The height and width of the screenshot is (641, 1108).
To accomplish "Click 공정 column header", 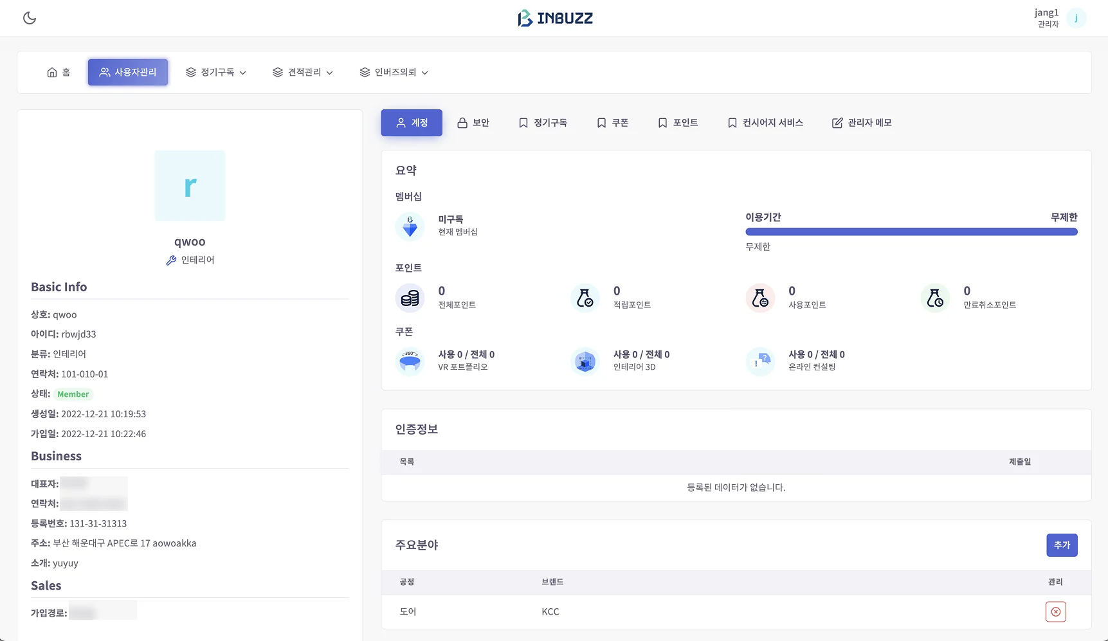I will (x=407, y=582).
